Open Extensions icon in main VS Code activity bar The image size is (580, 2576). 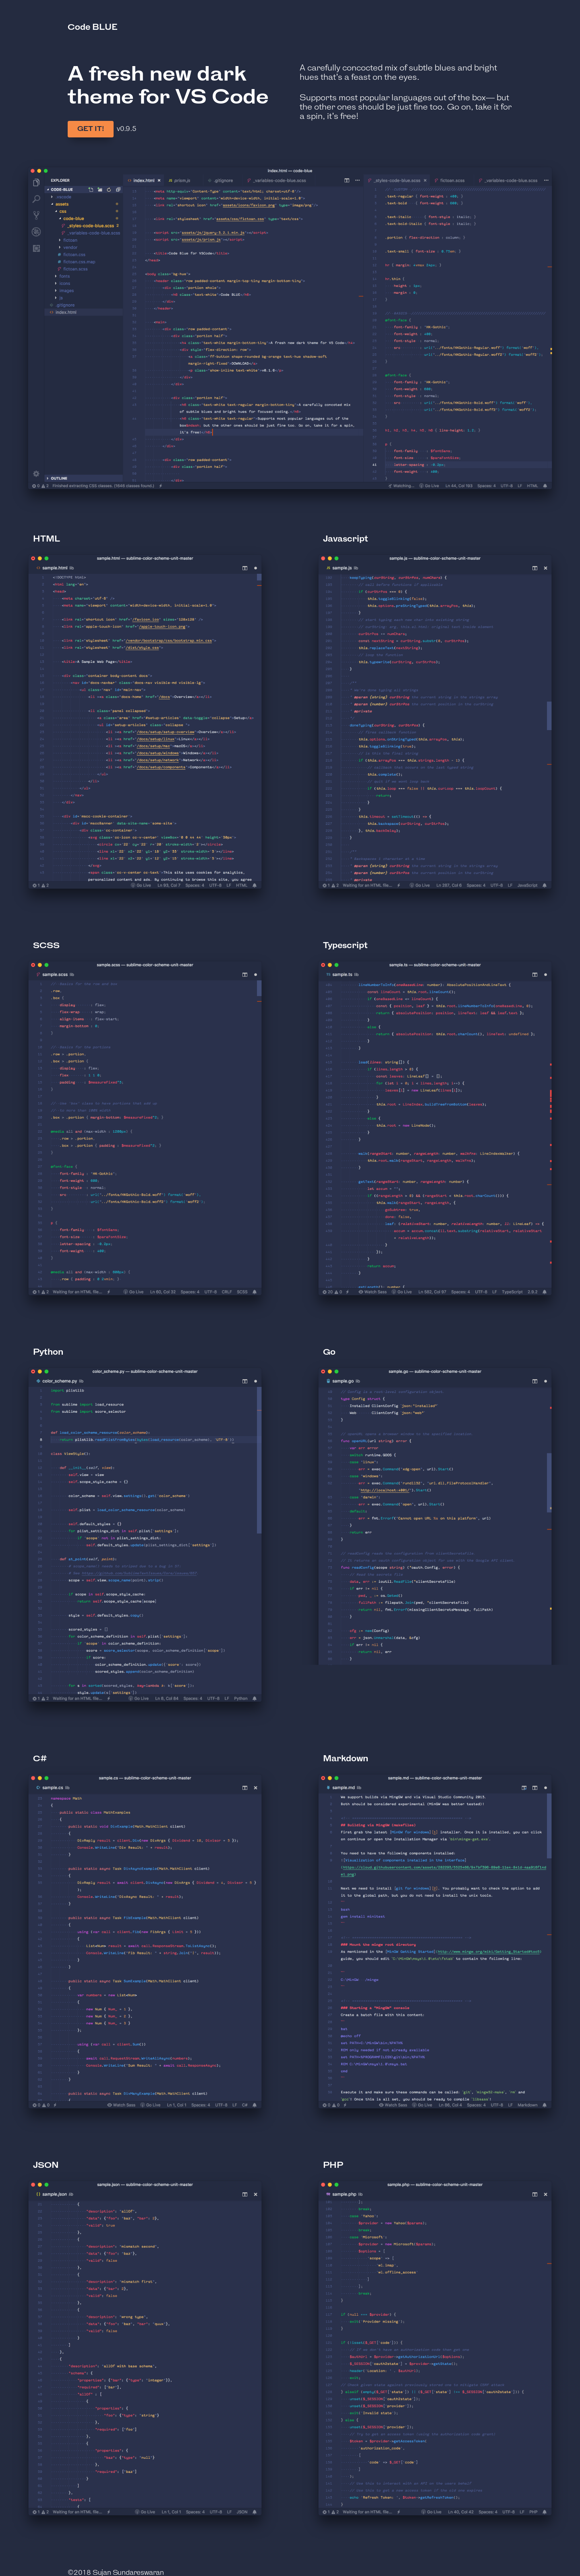click(x=36, y=248)
